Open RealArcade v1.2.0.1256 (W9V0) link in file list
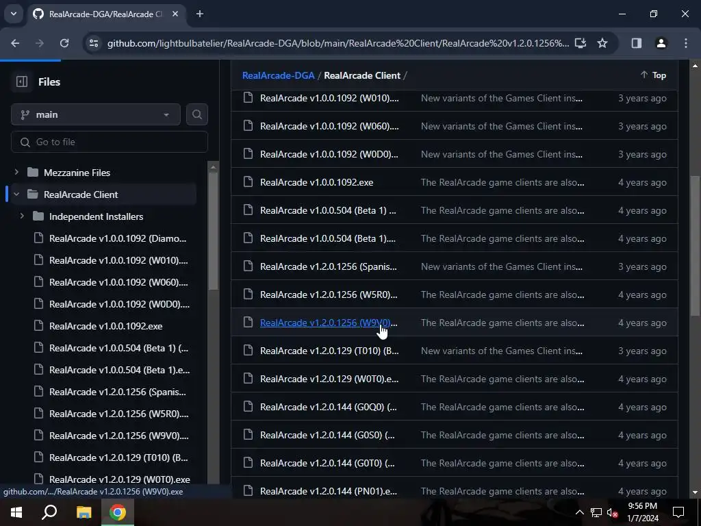Image resolution: width=701 pixels, height=526 pixels. click(x=329, y=323)
